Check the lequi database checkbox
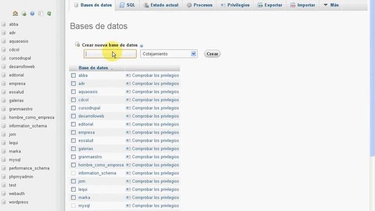 coord(73,189)
